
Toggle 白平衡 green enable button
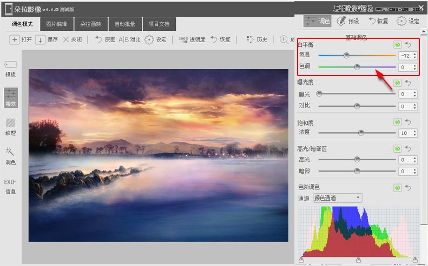(x=397, y=44)
